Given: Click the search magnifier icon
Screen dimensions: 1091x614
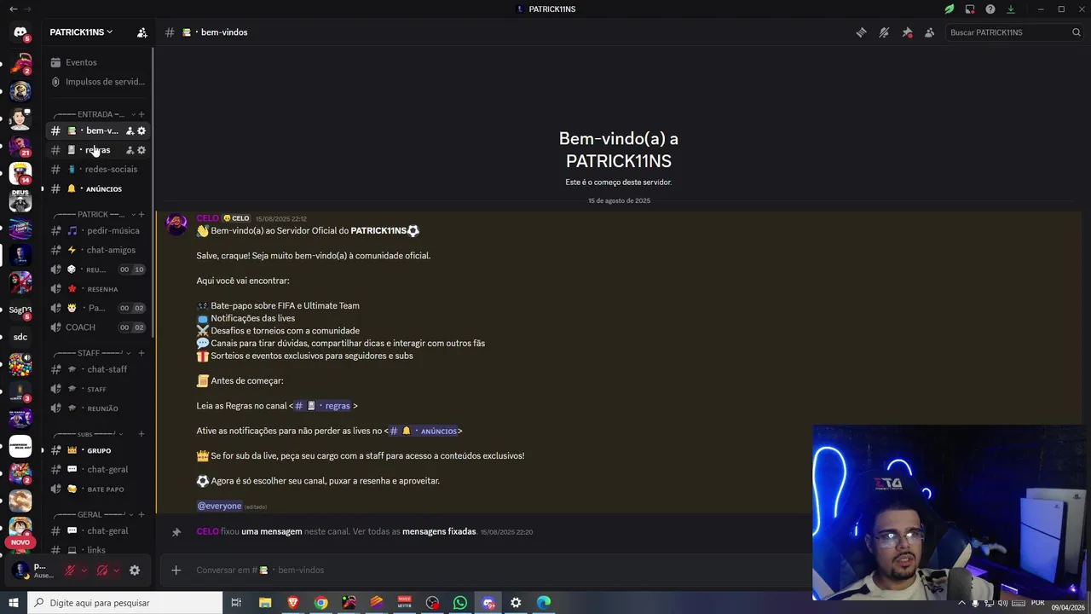Looking at the screenshot, I should pyautogui.click(x=1076, y=32).
